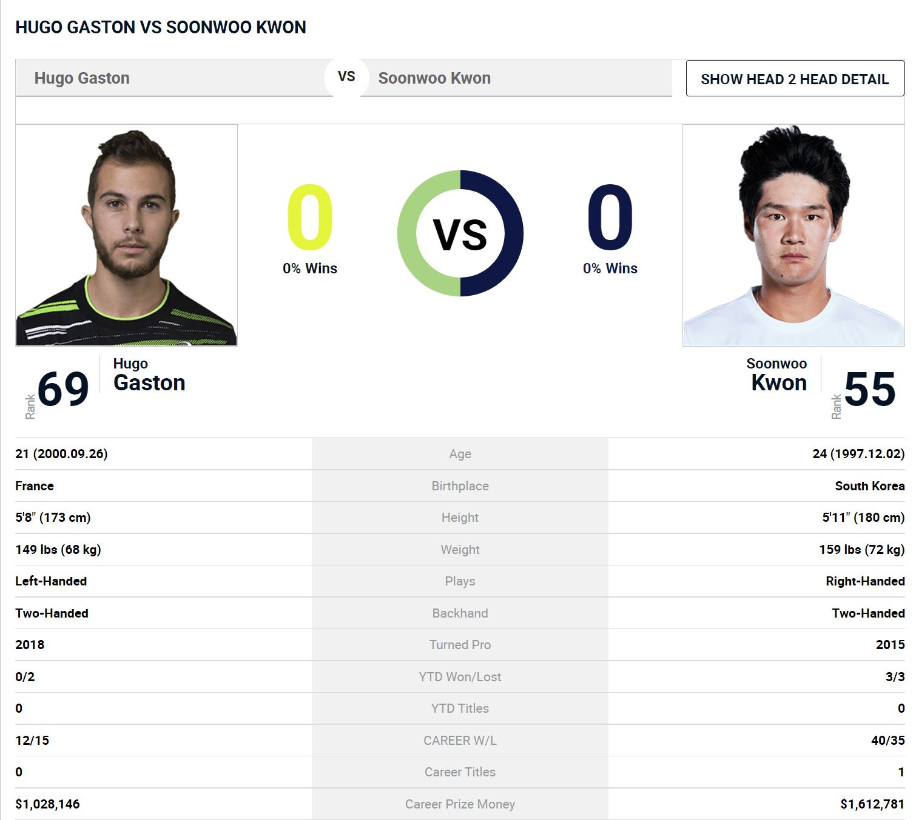Click the light green segment of the donut
Image resolution: width=916 pixels, height=820 pixels.
pos(408,233)
